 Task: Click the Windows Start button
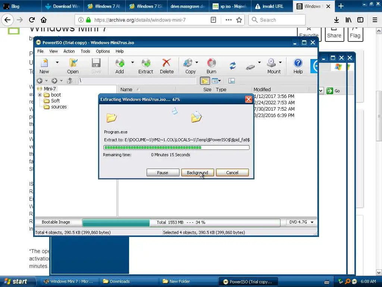click(x=16, y=281)
